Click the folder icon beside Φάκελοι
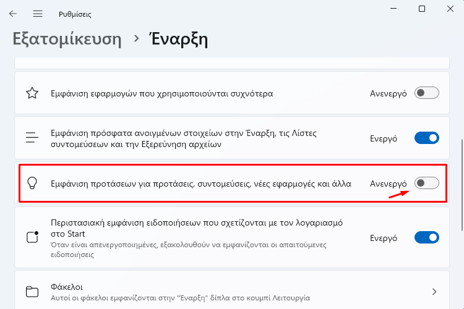 pyautogui.click(x=32, y=292)
